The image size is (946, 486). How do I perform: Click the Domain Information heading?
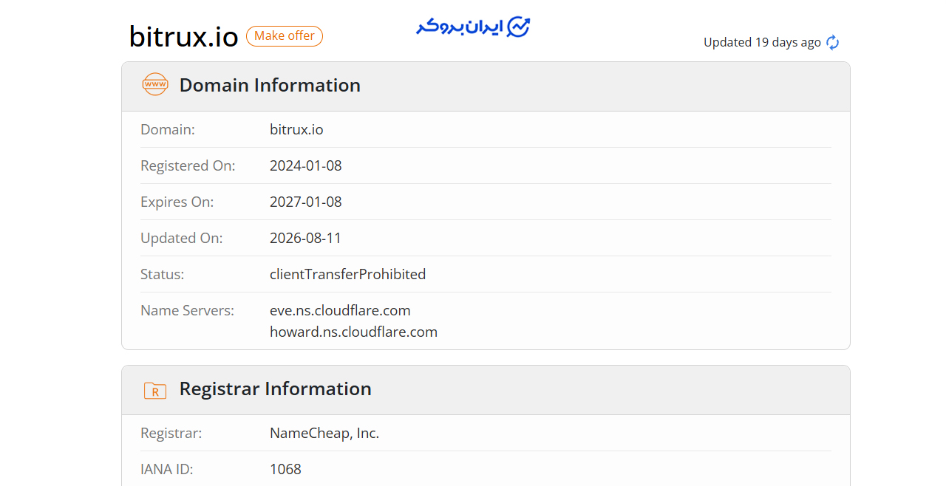270,85
